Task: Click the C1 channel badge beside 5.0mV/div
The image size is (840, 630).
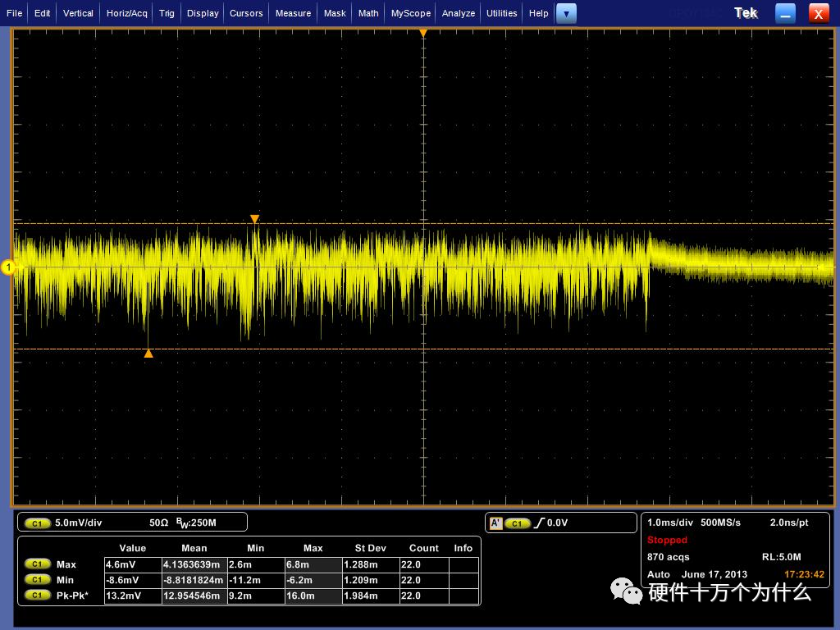Action: coord(38,523)
